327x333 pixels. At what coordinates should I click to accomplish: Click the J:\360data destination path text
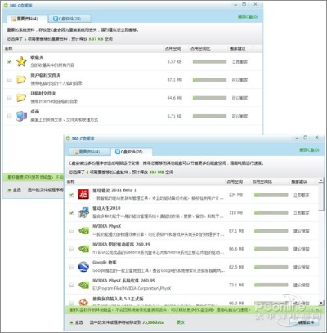click(153, 322)
